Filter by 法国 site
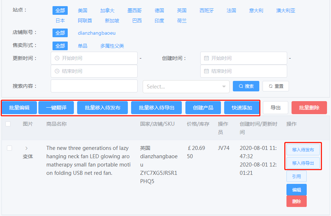This screenshot has height=216, width=331. [x=231, y=10]
